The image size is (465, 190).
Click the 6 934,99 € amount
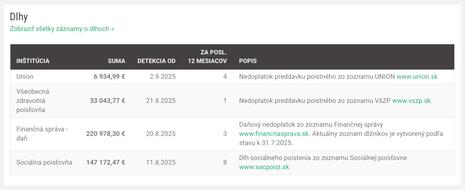pyautogui.click(x=109, y=77)
